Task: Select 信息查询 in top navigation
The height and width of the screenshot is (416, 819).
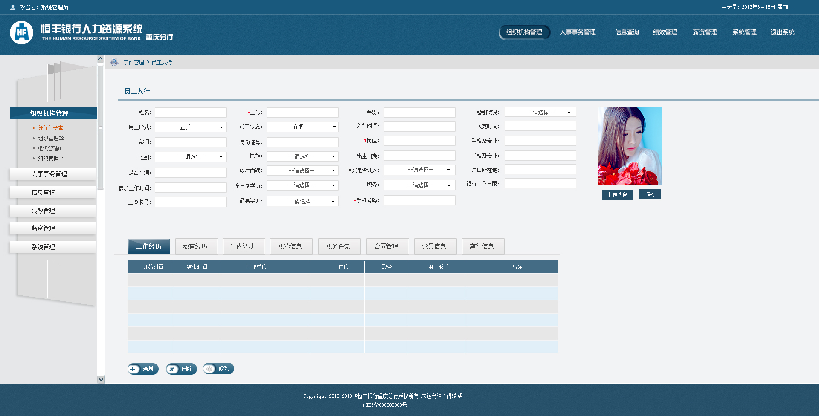Action: coord(627,32)
